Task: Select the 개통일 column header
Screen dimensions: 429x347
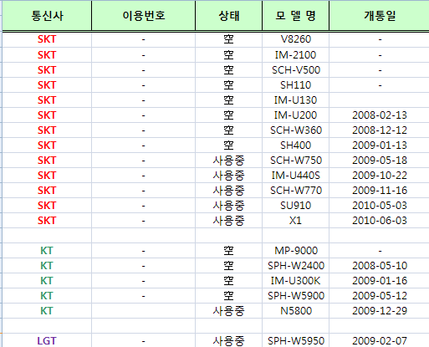Action: (380, 16)
